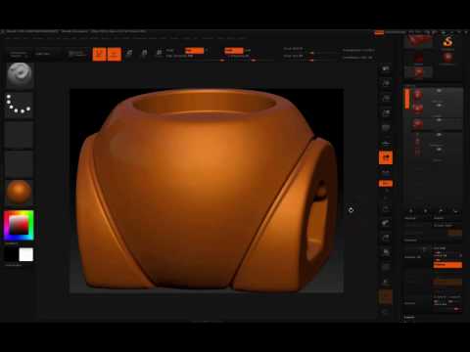Select the white main color swatch

[x=26, y=254]
